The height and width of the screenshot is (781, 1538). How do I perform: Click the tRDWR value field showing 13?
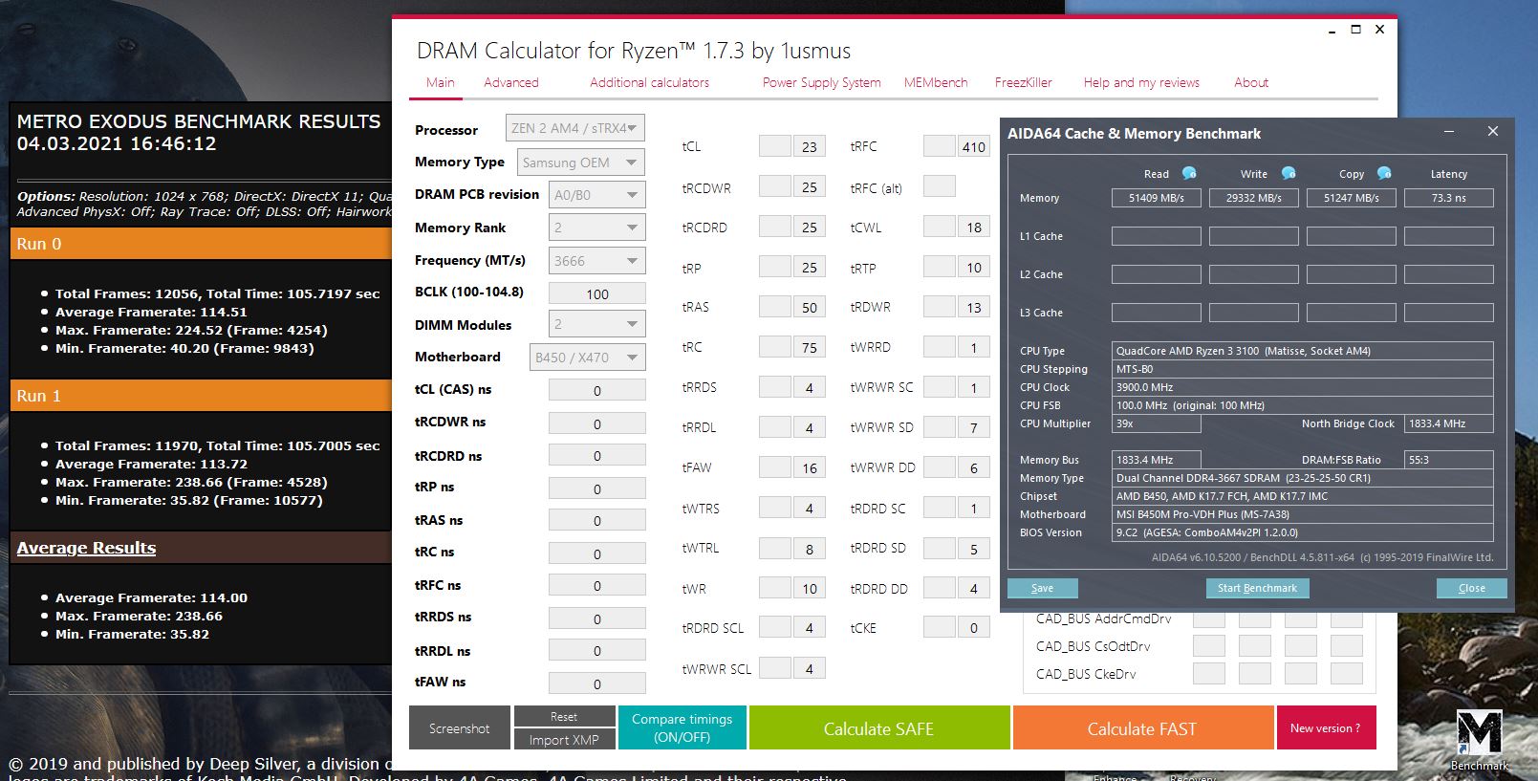point(974,307)
